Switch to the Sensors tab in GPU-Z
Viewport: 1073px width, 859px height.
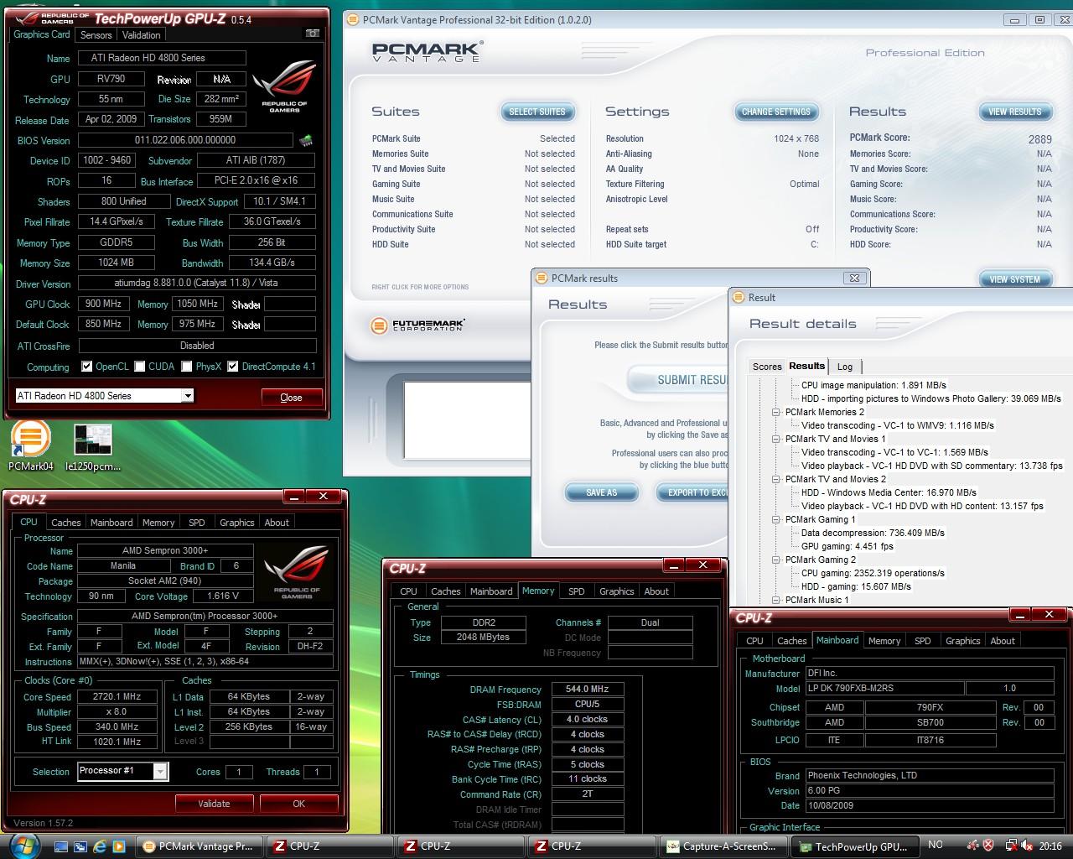[x=96, y=35]
